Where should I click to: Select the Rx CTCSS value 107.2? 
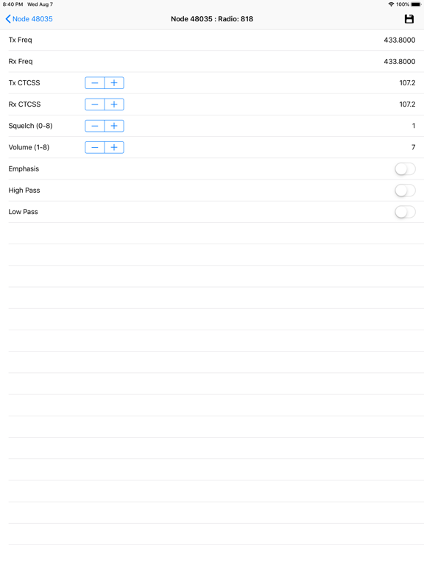coord(407,104)
